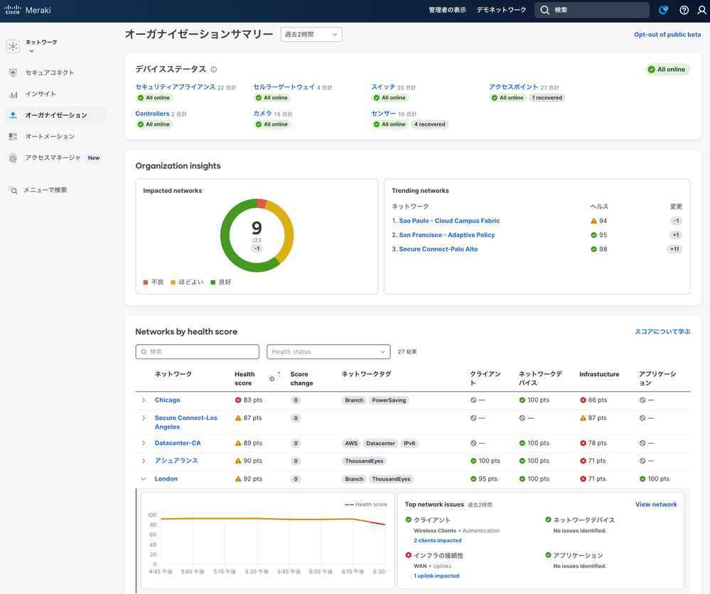Click the info icon beside デバイスステータス
Screen dimensions: 710x594
tap(213, 70)
